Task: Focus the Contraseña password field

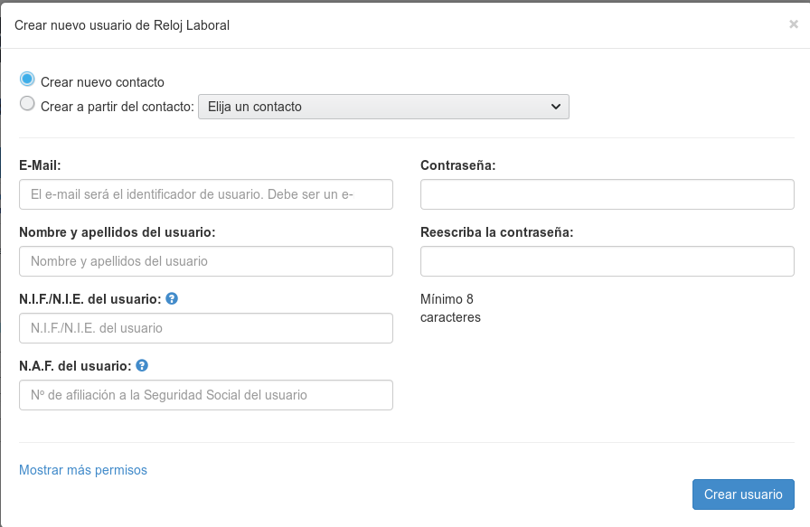Action: (x=607, y=194)
